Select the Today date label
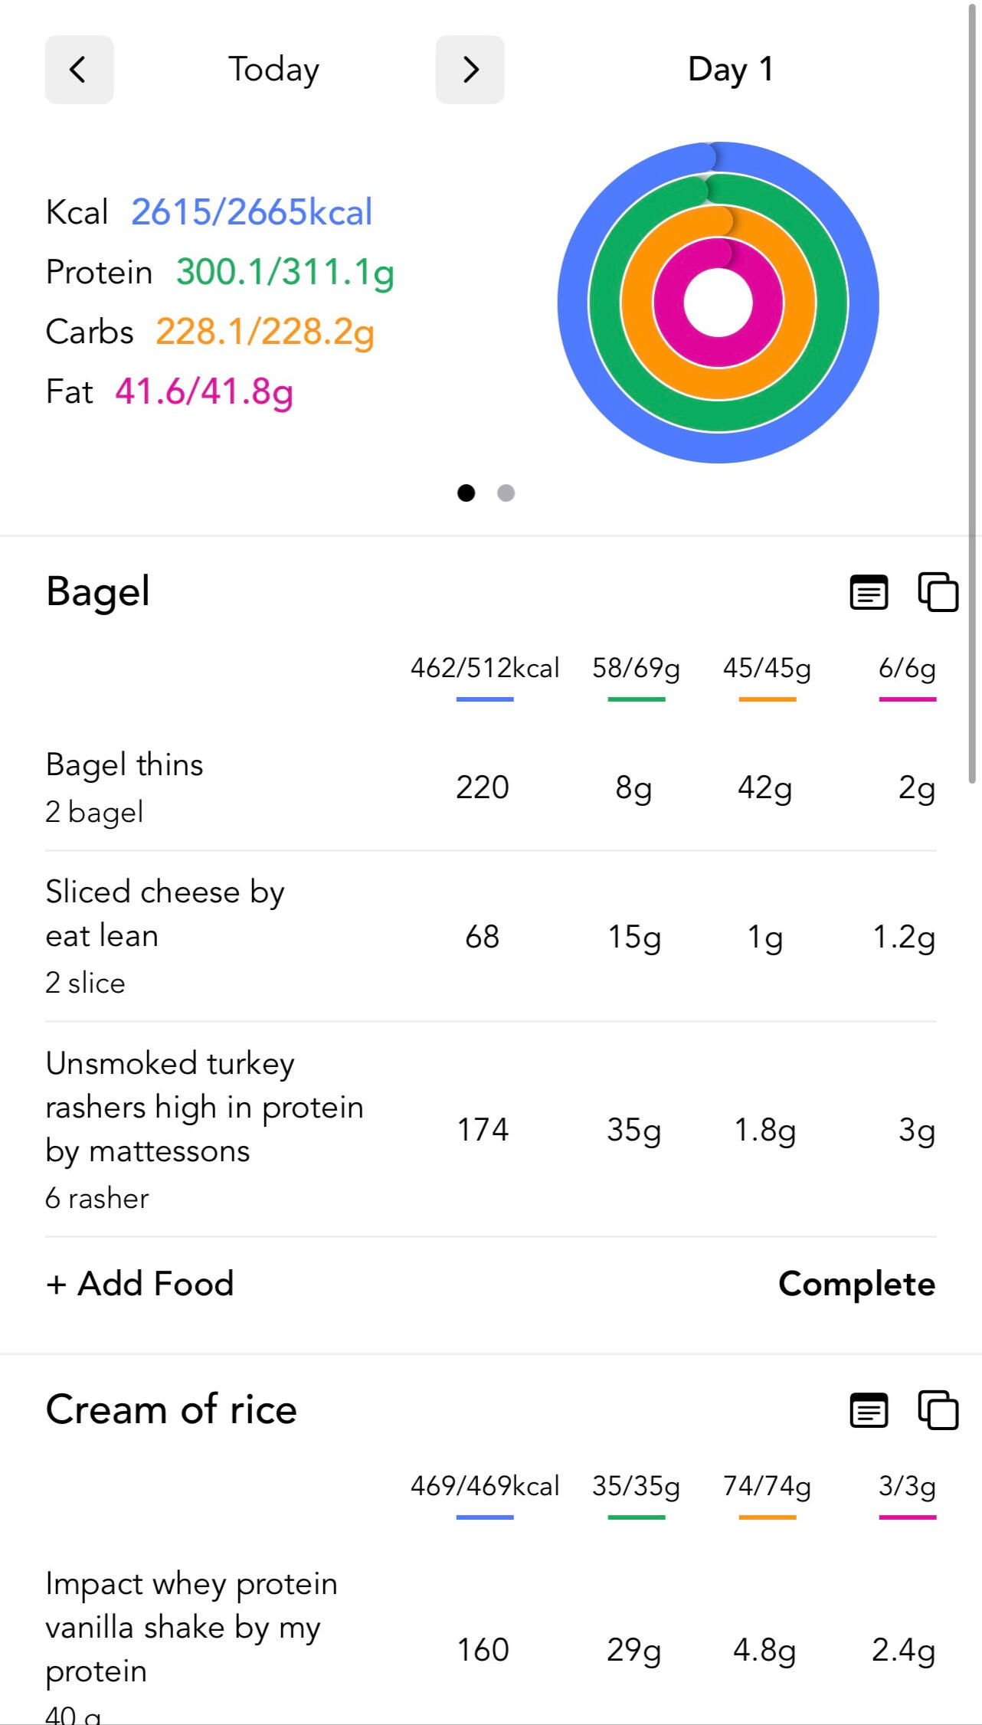982x1725 pixels. click(x=273, y=70)
